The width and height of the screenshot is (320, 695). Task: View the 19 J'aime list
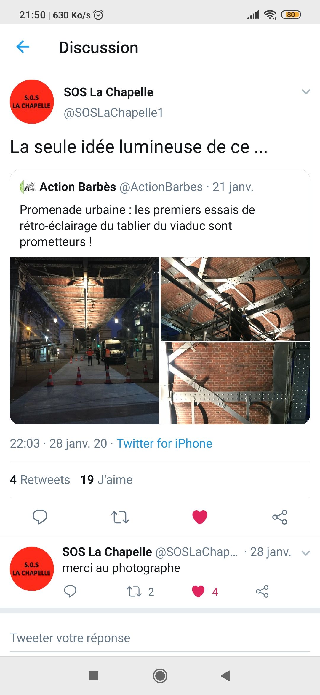click(x=106, y=480)
